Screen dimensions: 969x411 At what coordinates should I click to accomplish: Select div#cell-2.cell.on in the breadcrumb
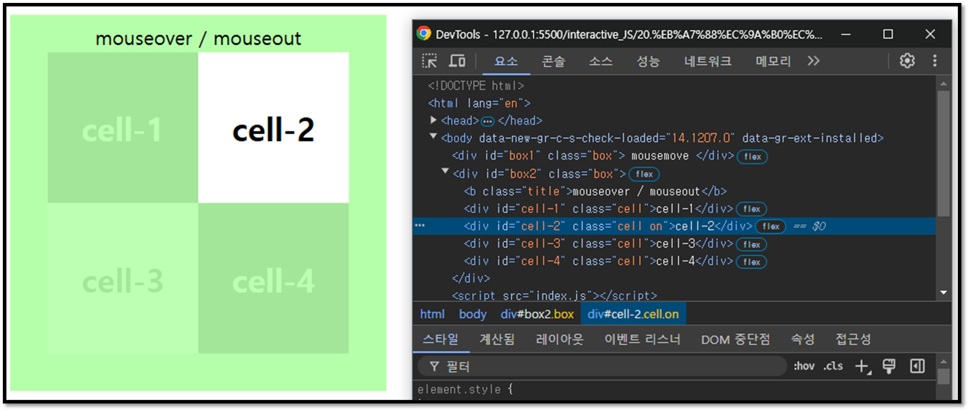[633, 314]
